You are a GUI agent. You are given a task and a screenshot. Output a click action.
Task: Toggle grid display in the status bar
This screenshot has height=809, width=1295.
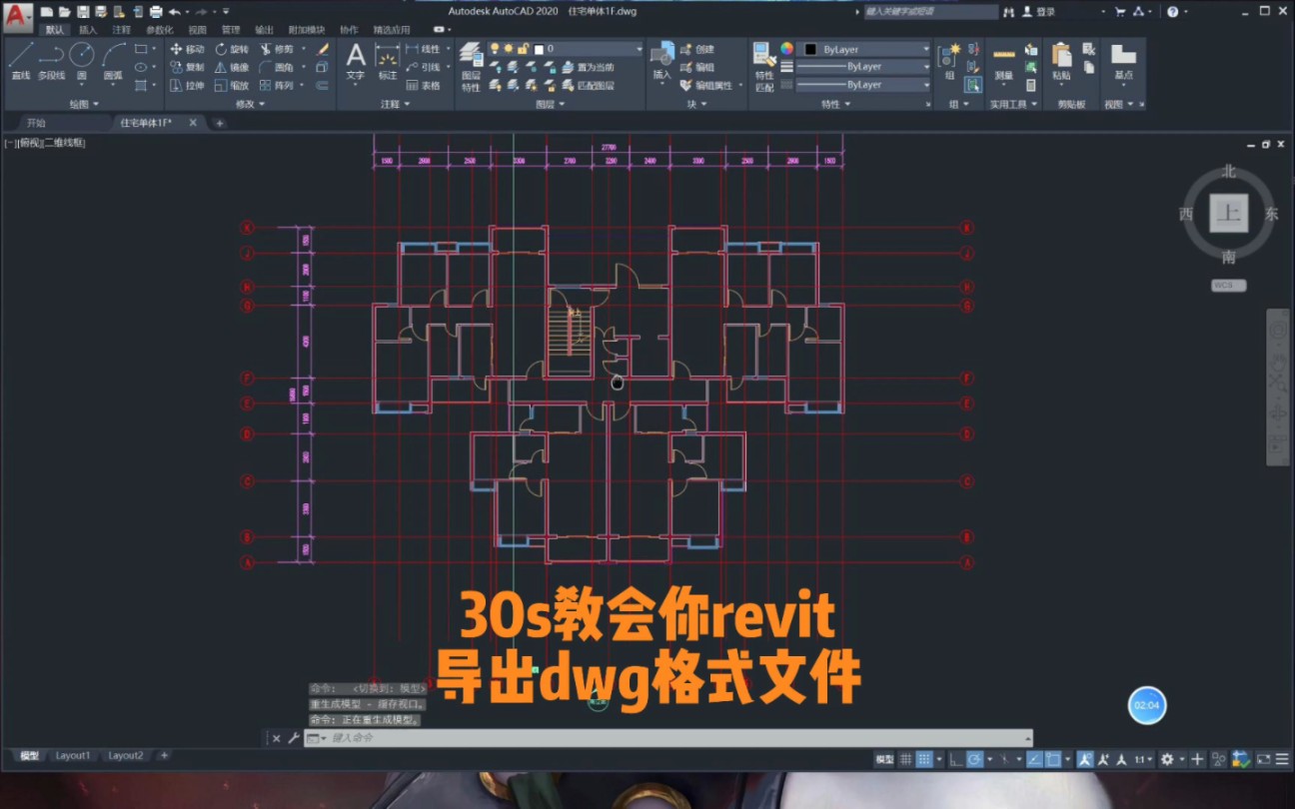tap(904, 759)
